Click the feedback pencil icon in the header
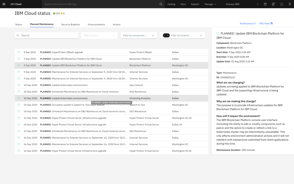 (x=273, y=4)
